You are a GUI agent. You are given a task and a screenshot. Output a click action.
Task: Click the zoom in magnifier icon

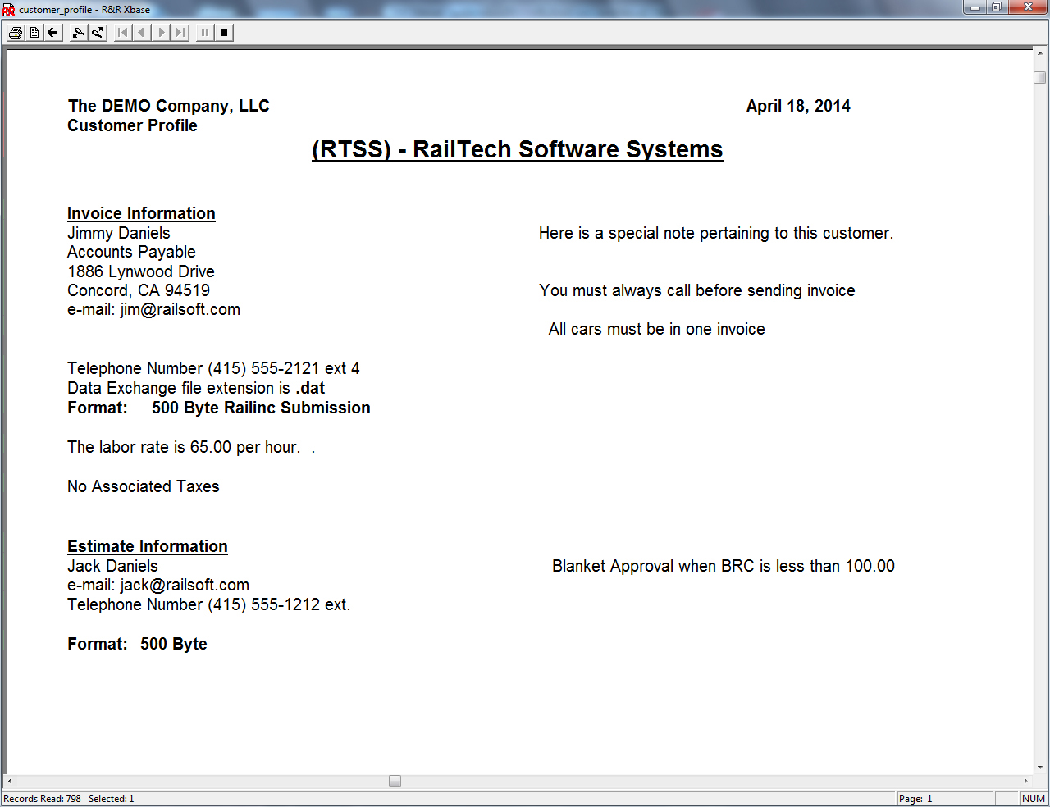click(98, 33)
